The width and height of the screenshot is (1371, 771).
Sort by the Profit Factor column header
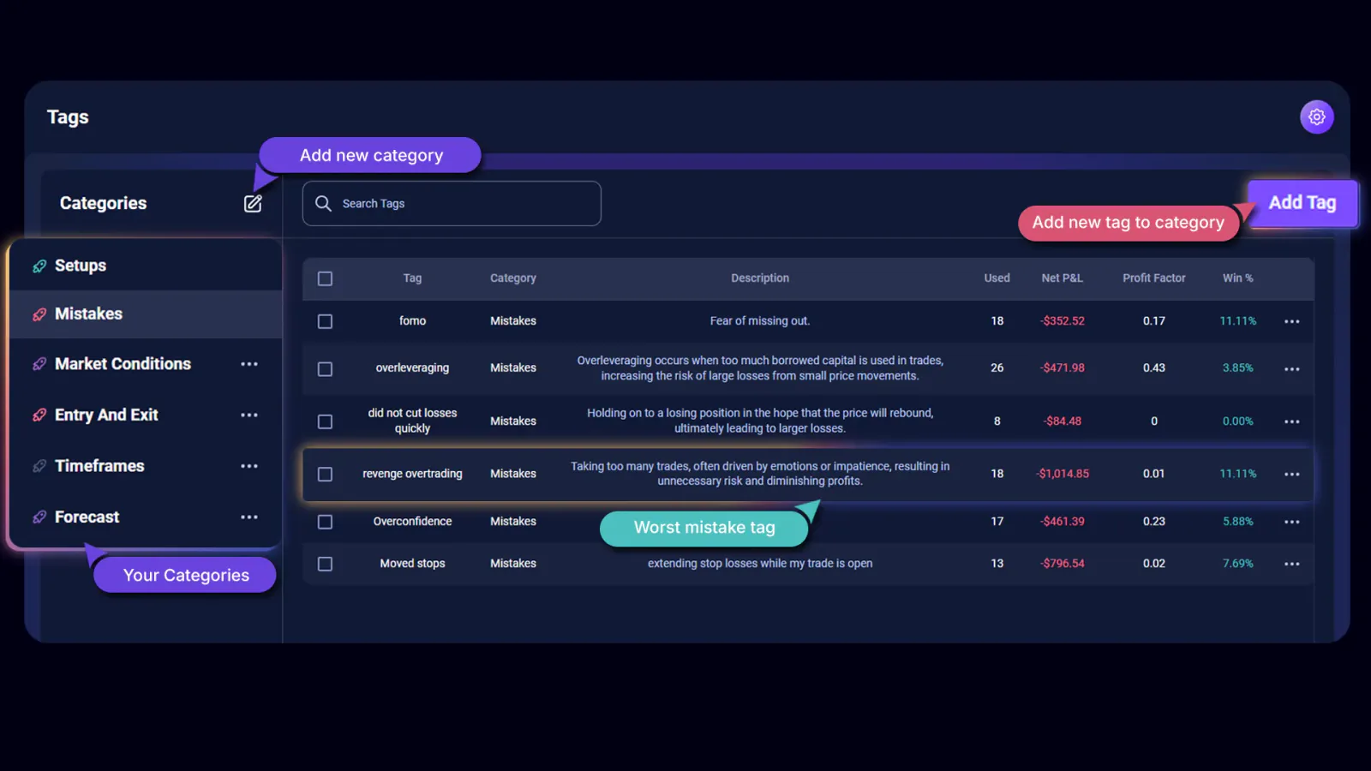(1154, 278)
